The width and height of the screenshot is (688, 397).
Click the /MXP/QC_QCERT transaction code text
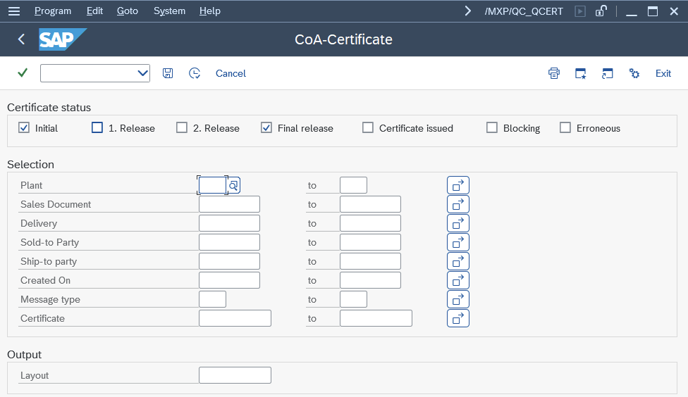click(x=524, y=11)
